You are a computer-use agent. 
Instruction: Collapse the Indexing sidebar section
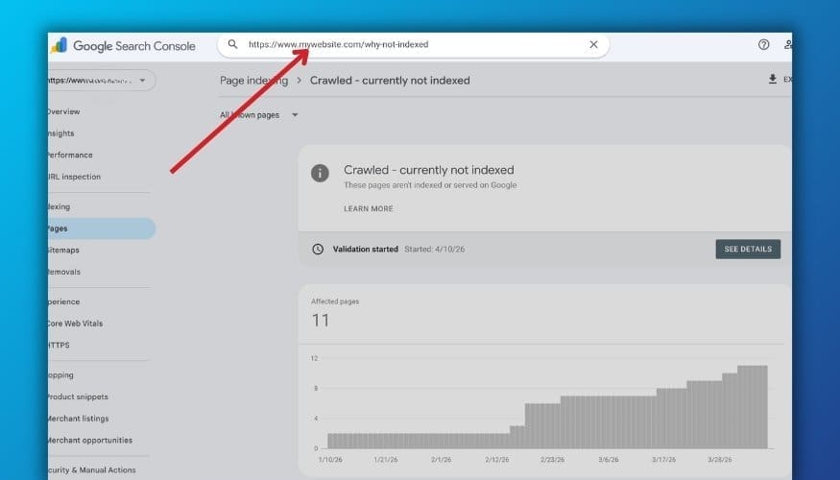pyautogui.click(x=59, y=206)
